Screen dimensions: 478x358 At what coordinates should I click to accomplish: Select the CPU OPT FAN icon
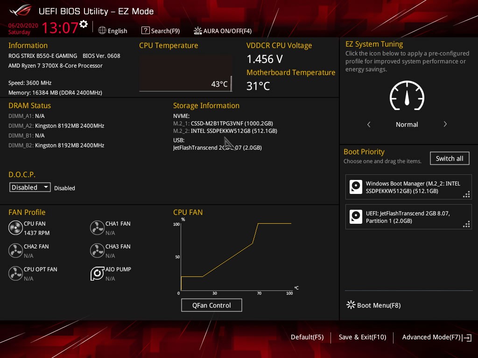point(15,274)
